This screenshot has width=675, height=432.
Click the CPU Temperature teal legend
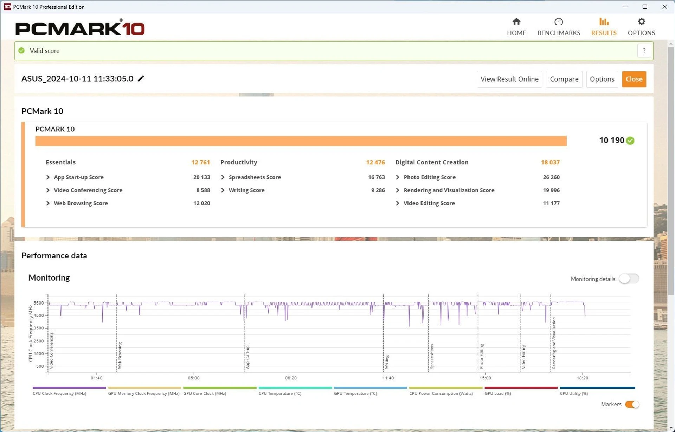click(x=295, y=388)
